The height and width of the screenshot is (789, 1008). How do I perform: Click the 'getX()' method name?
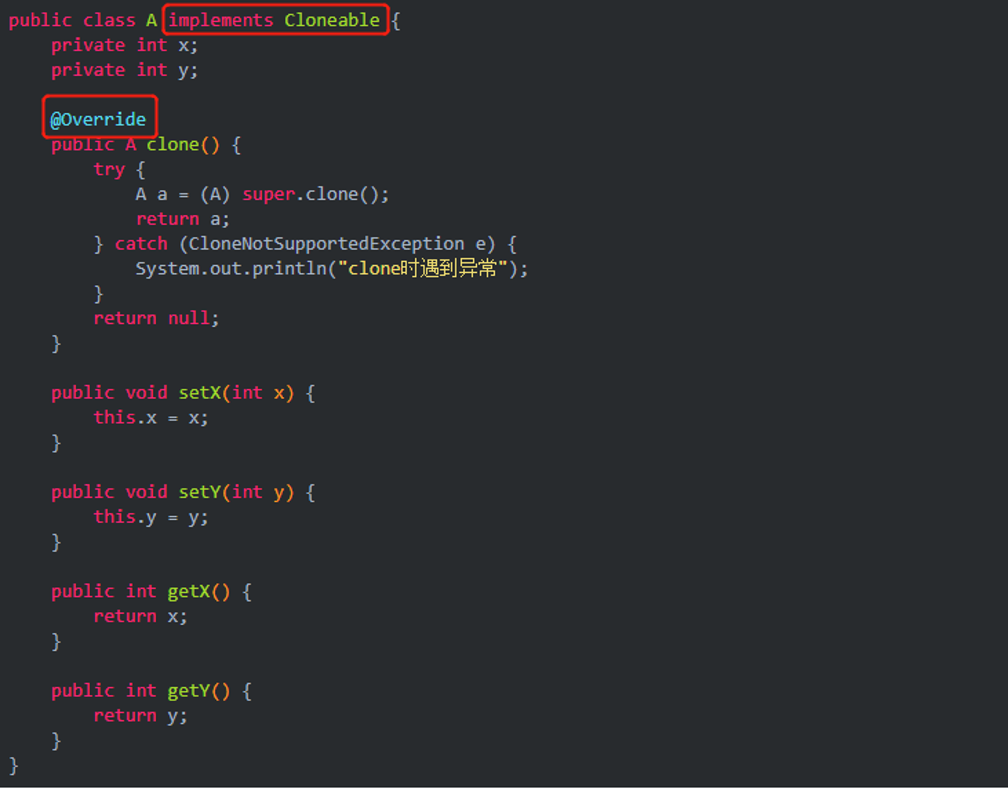(199, 591)
